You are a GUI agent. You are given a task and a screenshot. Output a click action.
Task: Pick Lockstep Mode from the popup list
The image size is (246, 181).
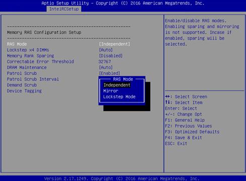pos(119,97)
